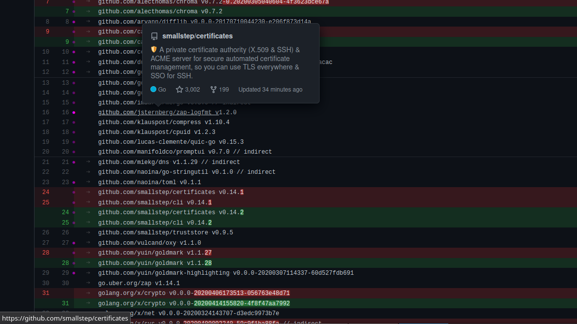Select red old line number 24
The image size is (577, 324).
pos(46,192)
